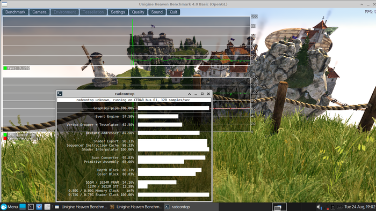Click the volume speaker tray icon
This screenshot has height=211, width=376.
coord(319,207)
